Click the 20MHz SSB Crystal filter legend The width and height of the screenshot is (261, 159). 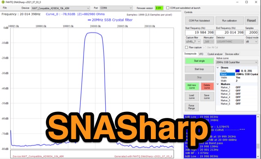coord(110,20)
